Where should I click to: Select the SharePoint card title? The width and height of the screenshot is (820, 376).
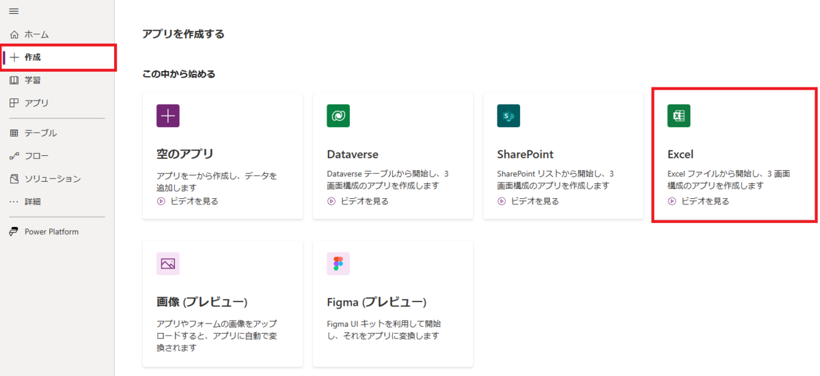(x=525, y=155)
